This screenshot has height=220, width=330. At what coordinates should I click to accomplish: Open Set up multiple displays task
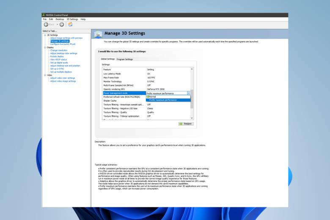(x=61, y=72)
